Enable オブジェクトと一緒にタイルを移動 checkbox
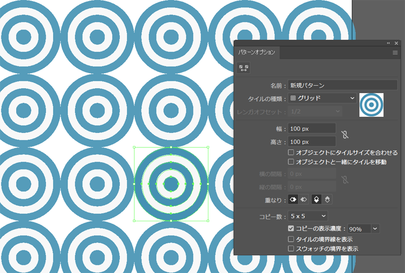 pos(291,162)
